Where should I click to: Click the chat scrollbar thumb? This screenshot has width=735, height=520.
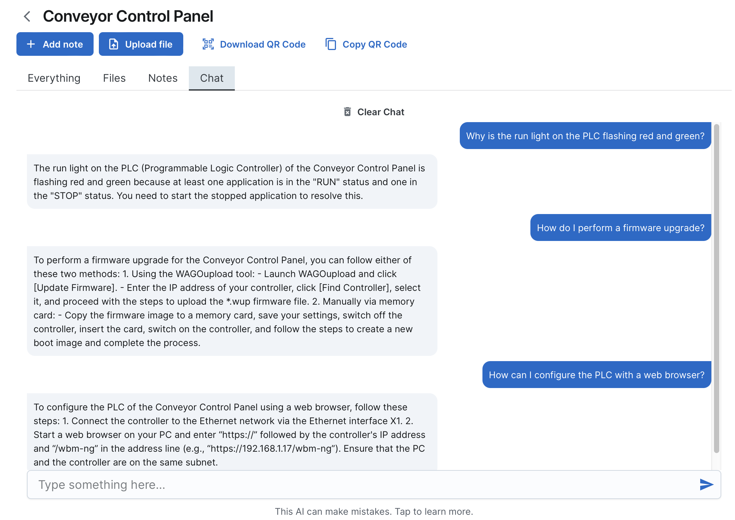pos(717,288)
